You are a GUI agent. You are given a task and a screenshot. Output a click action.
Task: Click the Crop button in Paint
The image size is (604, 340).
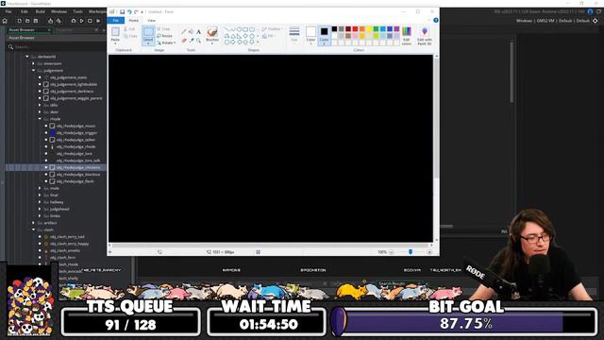163,29
